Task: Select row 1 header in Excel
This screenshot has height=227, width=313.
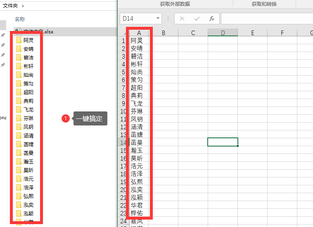Action: (123, 40)
